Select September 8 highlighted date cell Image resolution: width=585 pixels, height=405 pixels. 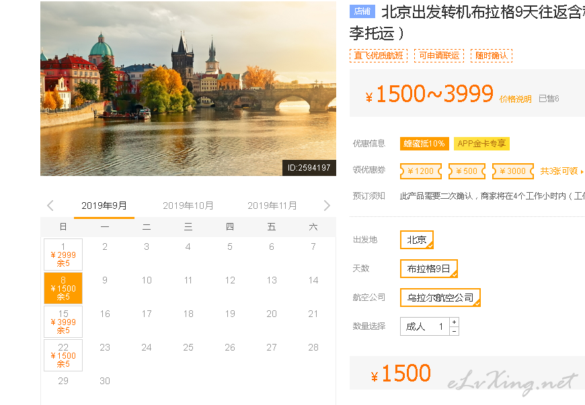tap(63, 288)
